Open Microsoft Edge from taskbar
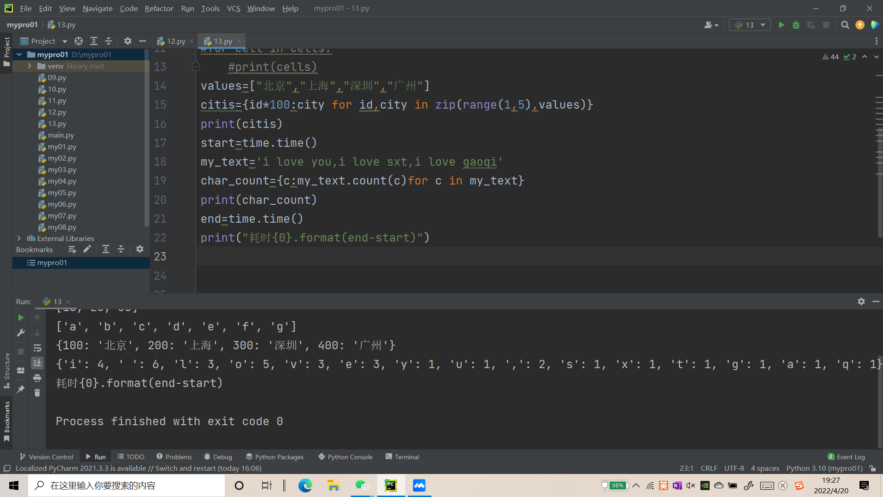883x497 pixels. 305,485
